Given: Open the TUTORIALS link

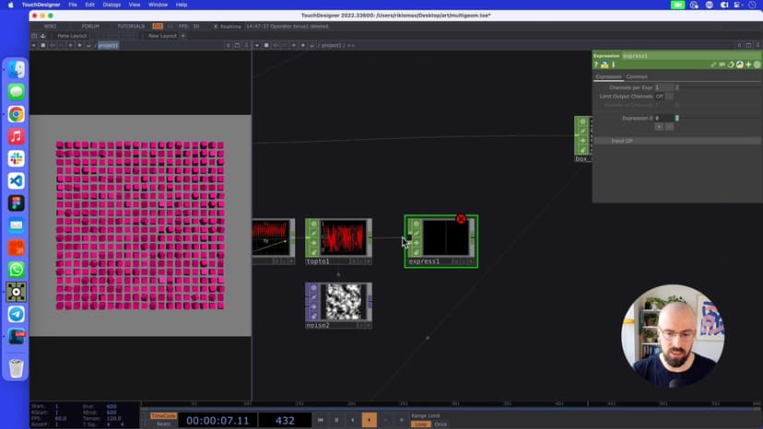Looking at the screenshot, I should click(x=131, y=26).
